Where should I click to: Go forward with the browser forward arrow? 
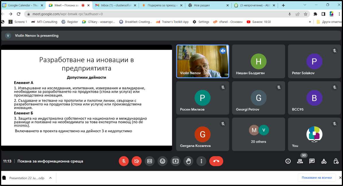11,14
